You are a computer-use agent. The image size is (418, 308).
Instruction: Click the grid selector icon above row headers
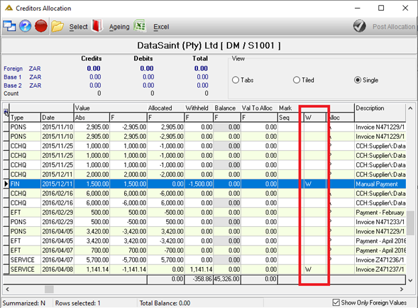click(x=6, y=111)
